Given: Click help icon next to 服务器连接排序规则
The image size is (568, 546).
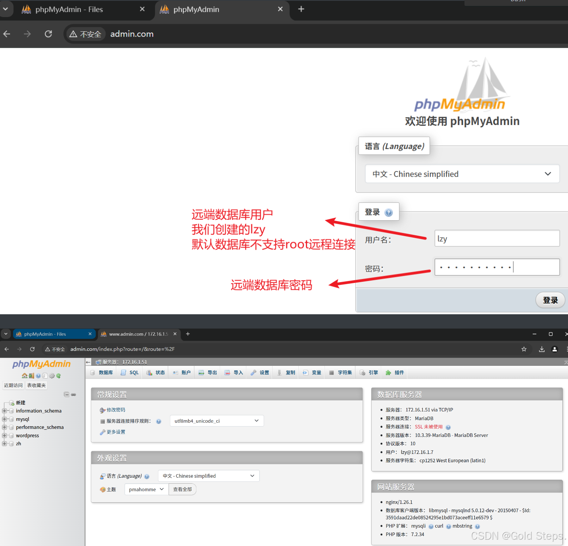Looking at the screenshot, I should [159, 421].
